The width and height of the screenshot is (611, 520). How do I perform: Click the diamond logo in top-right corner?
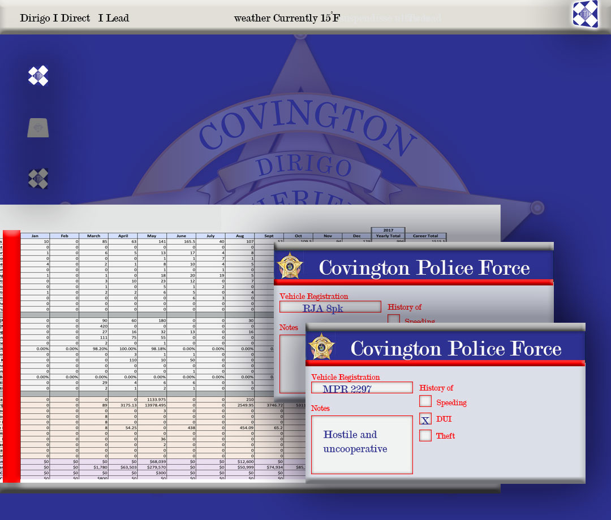click(x=585, y=14)
